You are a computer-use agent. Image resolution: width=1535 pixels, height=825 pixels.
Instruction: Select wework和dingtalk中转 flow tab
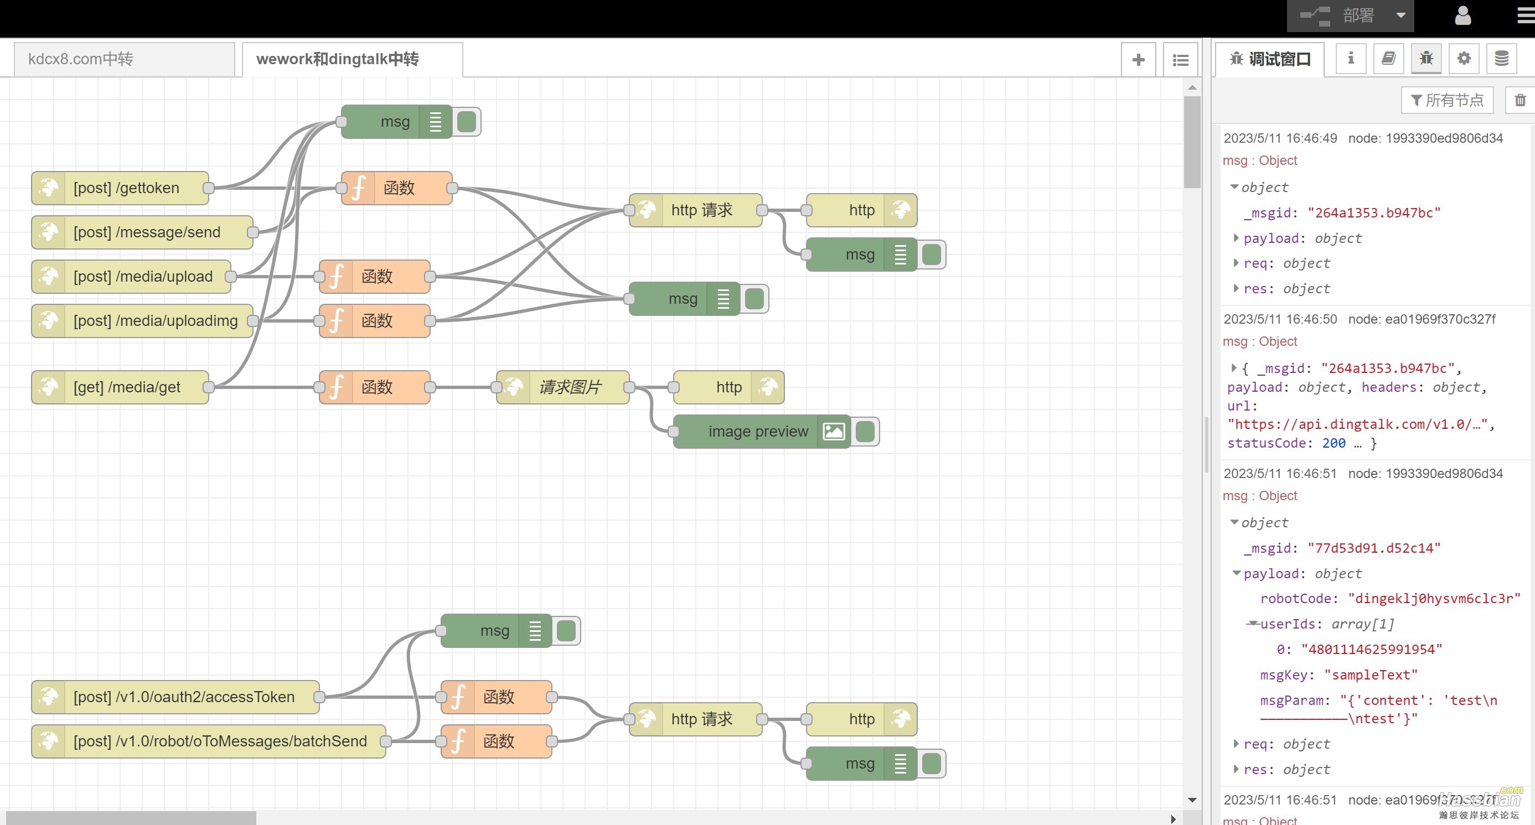pos(353,59)
